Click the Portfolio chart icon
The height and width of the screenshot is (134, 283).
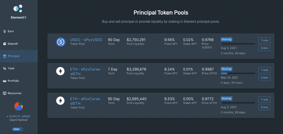(5, 81)
